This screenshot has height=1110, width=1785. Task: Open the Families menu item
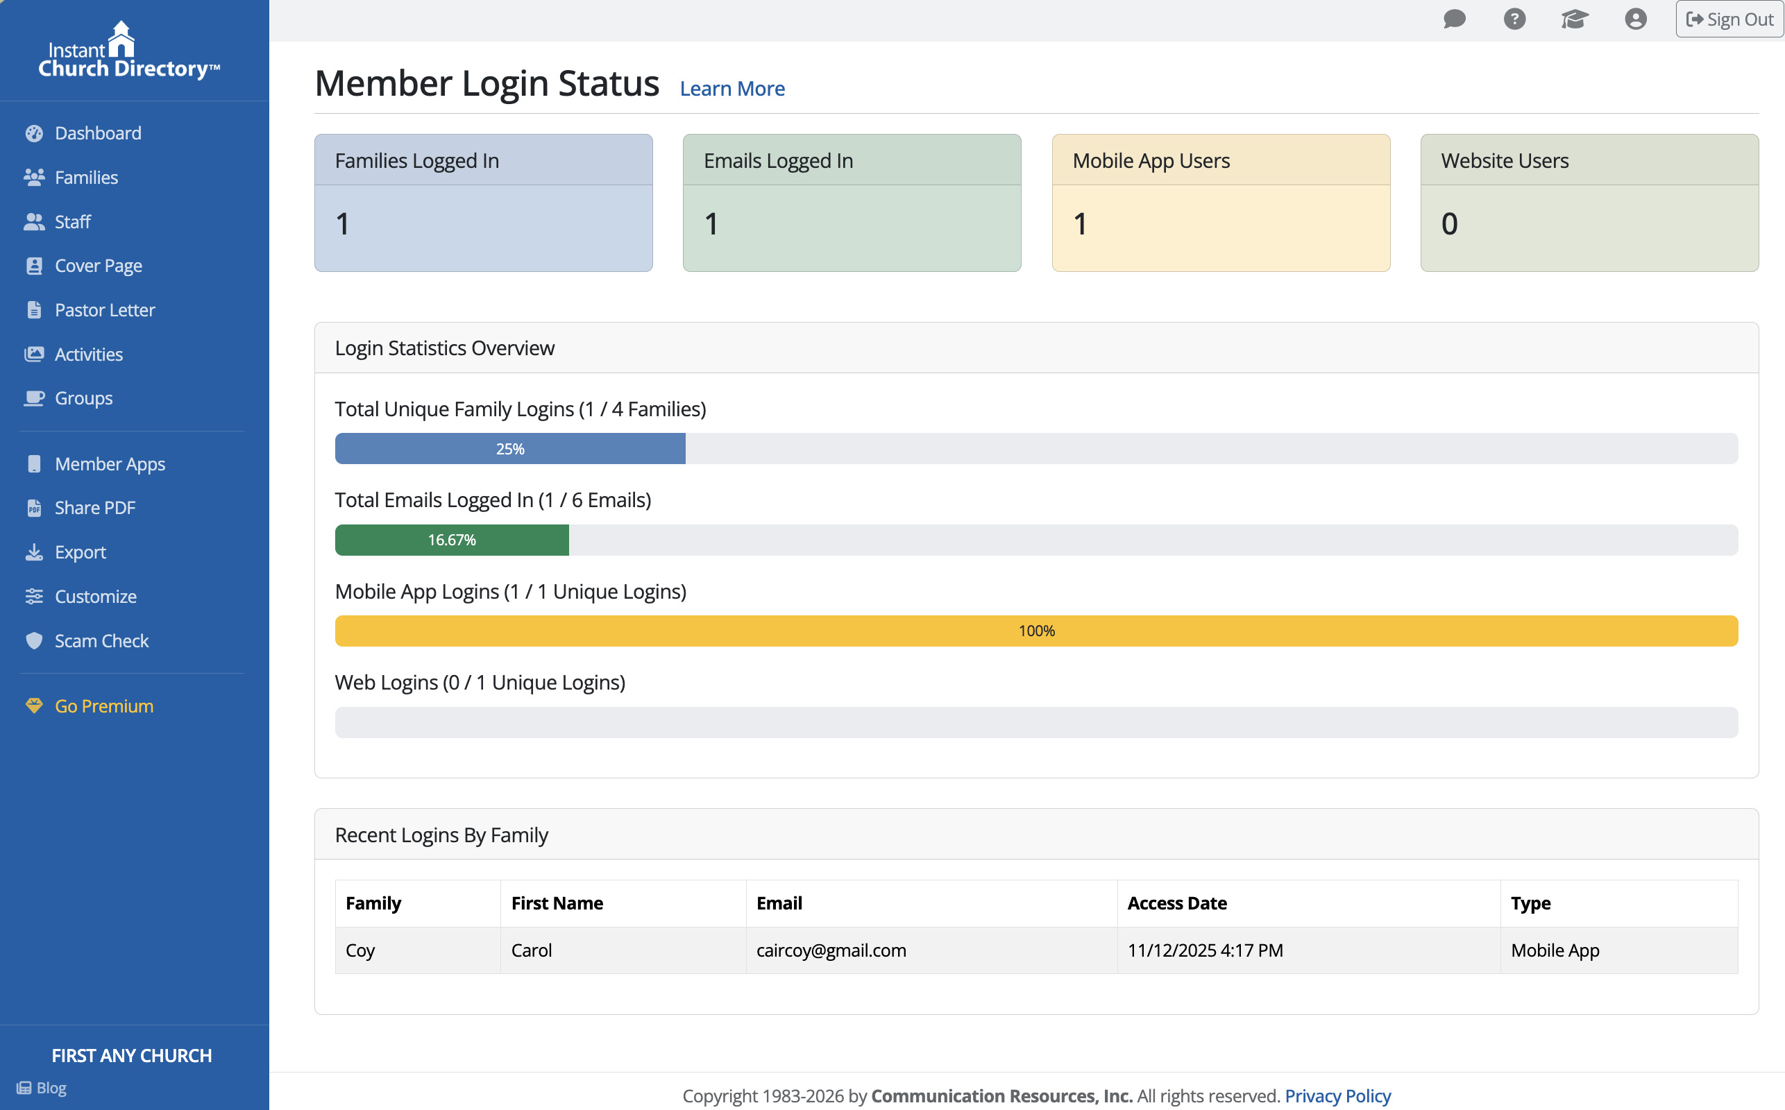pos(86,178)
